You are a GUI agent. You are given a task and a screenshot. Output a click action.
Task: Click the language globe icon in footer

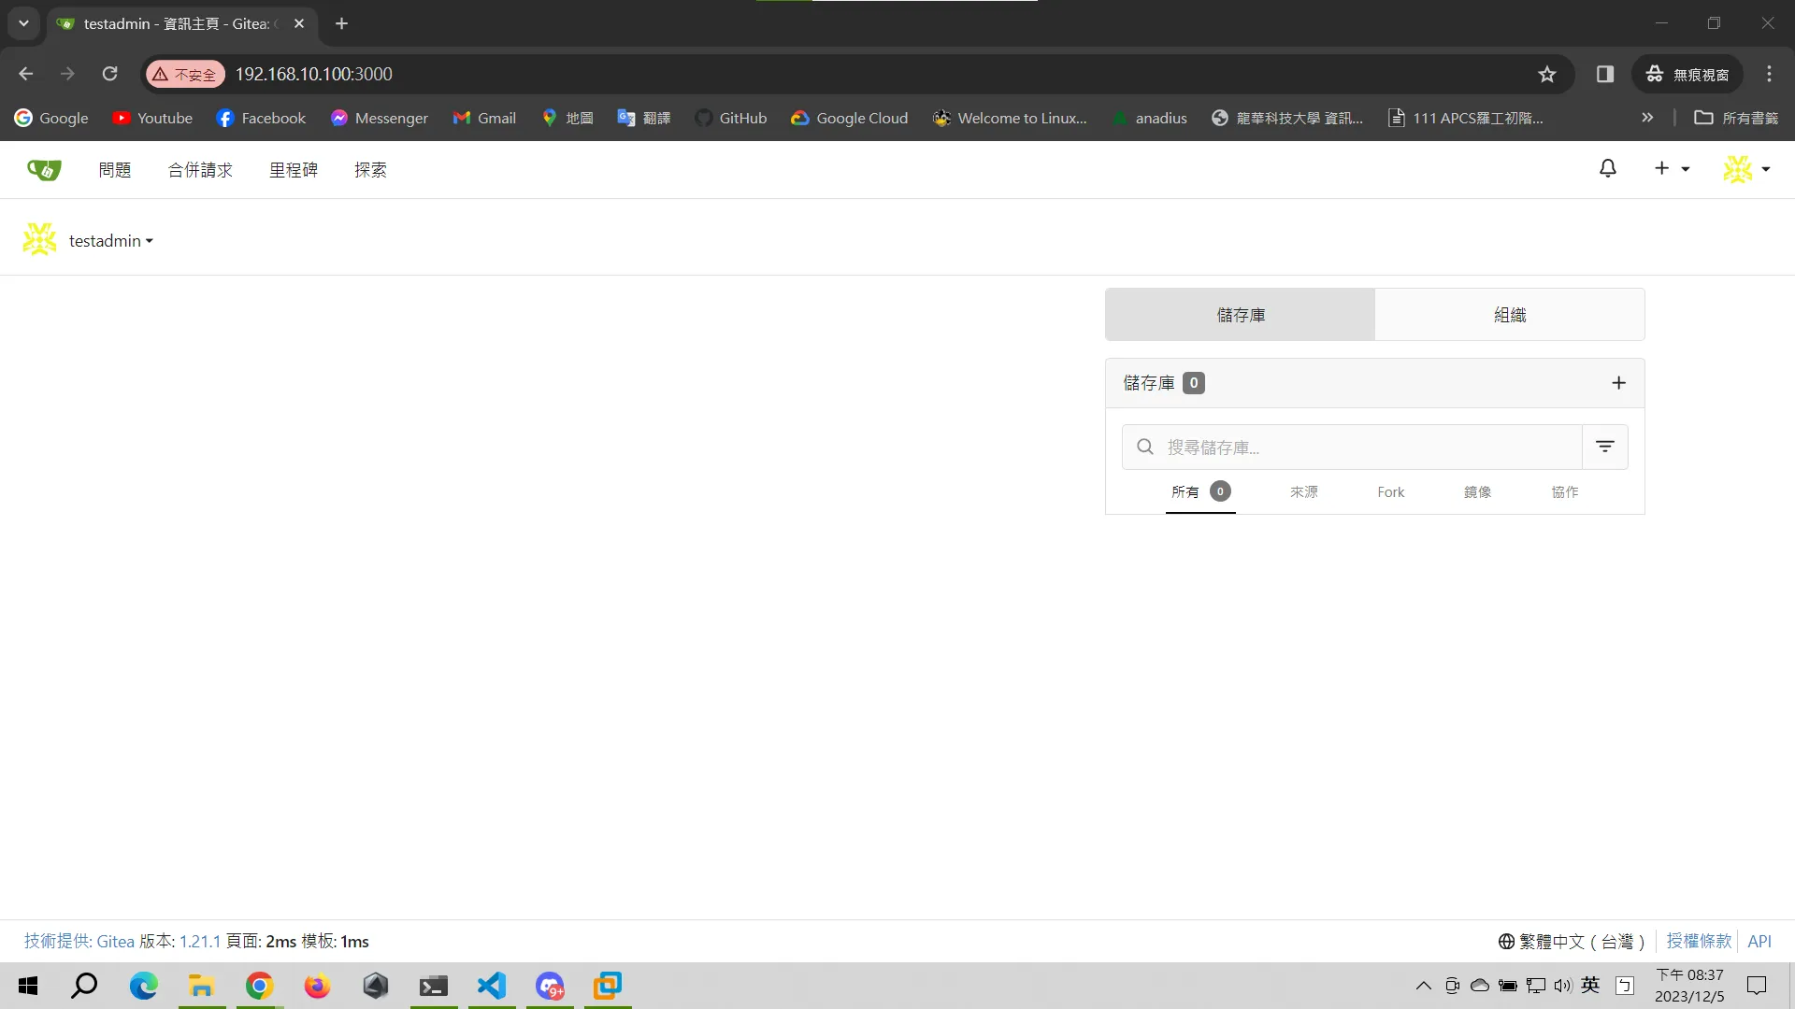(1506, 941)
